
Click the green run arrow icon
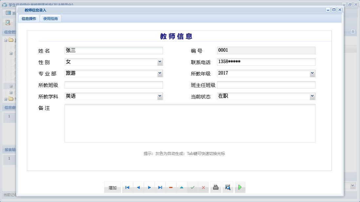(240, 187)
